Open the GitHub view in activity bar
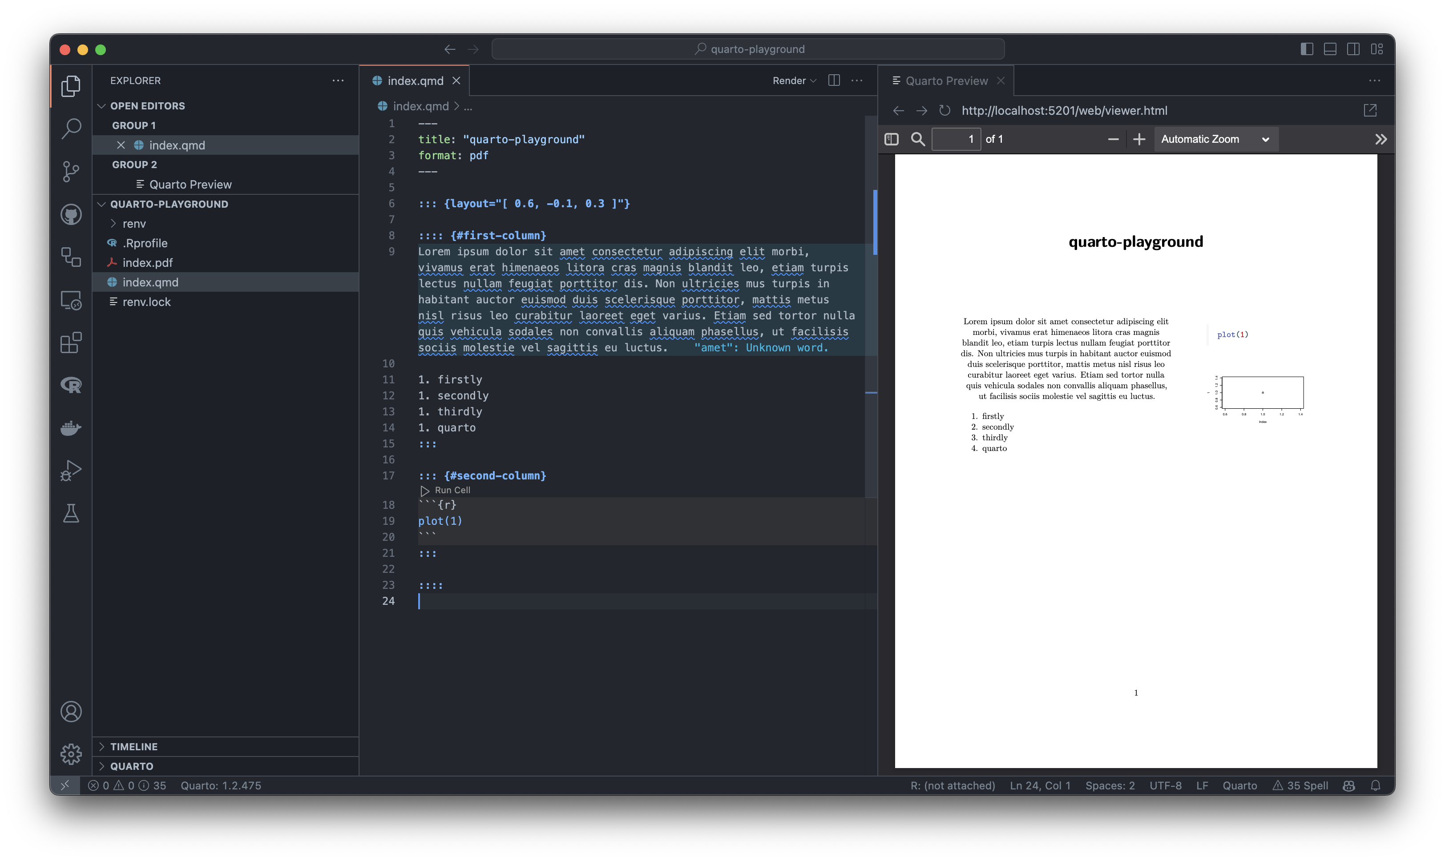Image resolution: width=1445 pixels, height=861 pixels. 71,215
